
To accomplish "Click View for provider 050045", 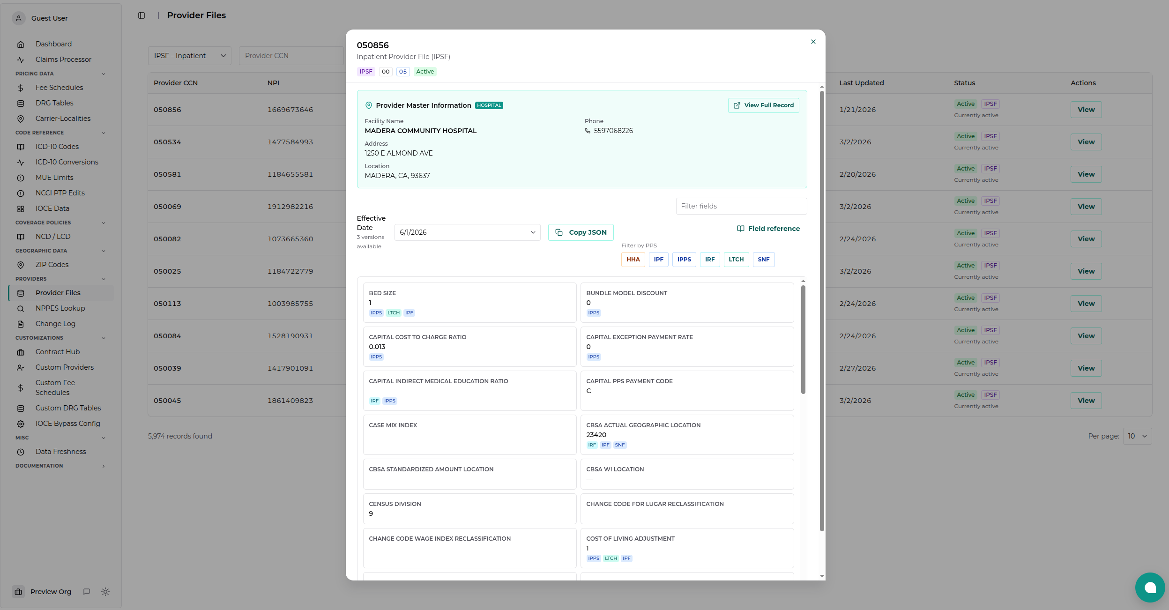I will click(x=1086, y=401).
